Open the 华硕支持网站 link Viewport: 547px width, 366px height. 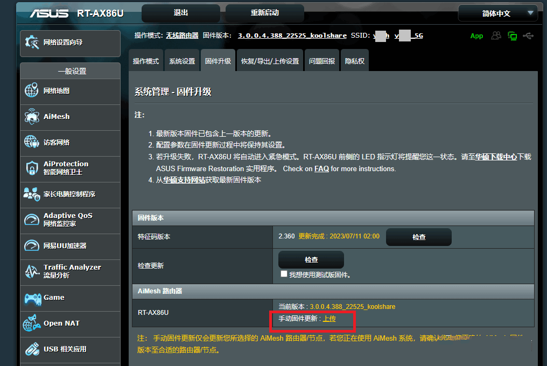[x=184, y=180]
